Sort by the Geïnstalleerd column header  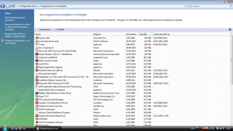point(132,34)
